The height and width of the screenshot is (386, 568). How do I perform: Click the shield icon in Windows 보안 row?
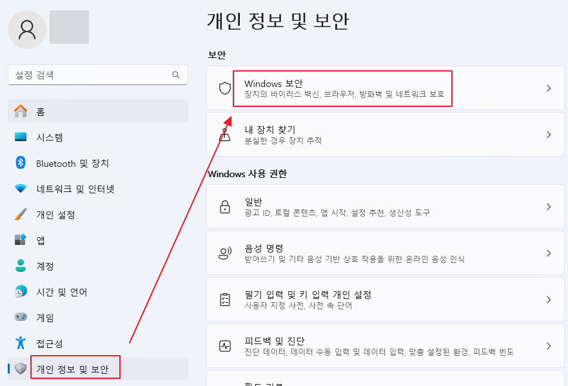(x=225, y=88)
